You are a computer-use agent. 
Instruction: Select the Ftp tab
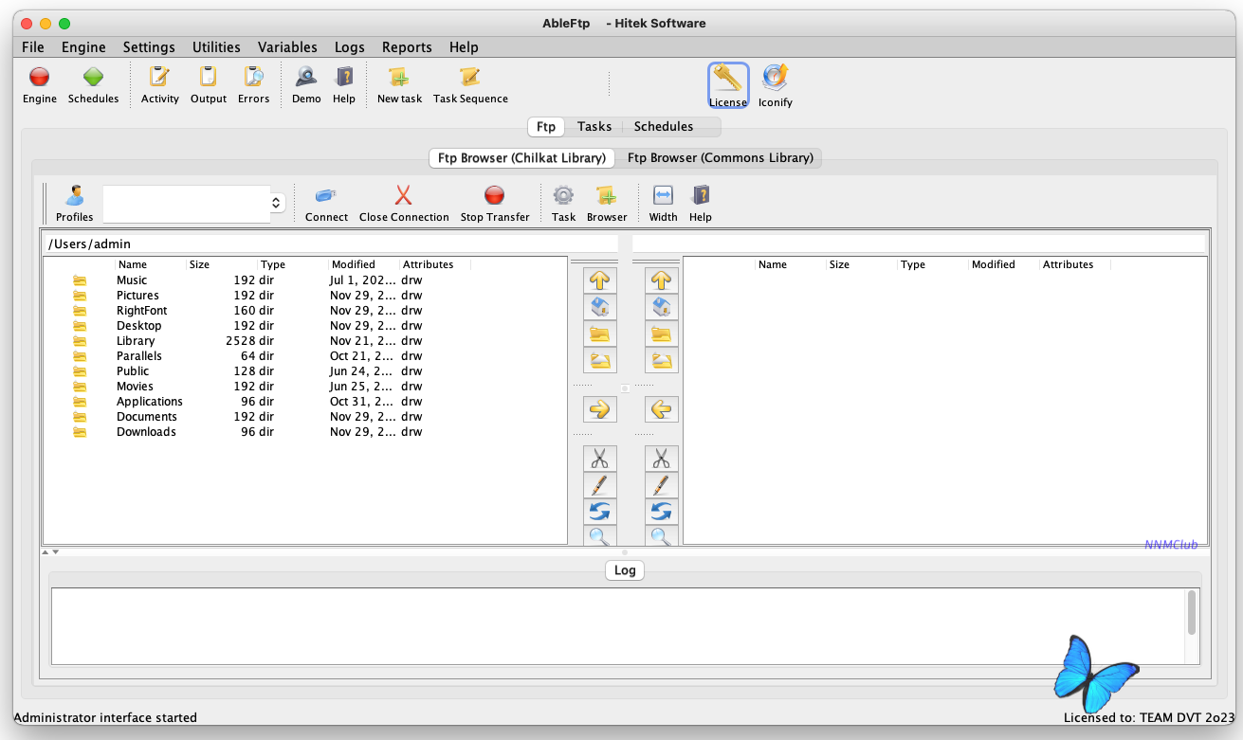(546, 126)
